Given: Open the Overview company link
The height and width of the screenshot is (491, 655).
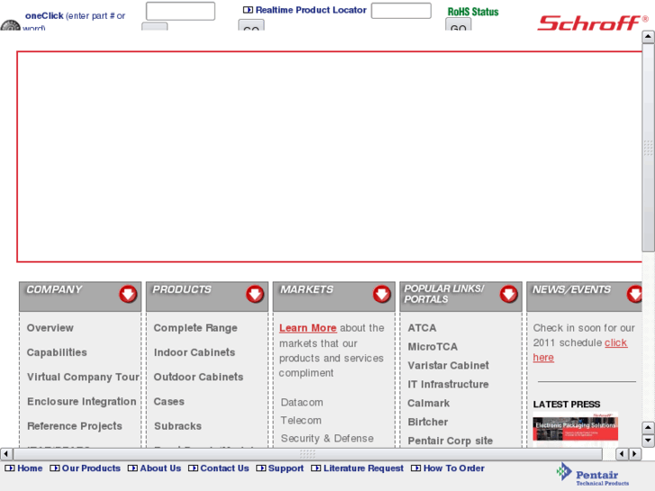Looking at the screenshot, I should (50, 328).
